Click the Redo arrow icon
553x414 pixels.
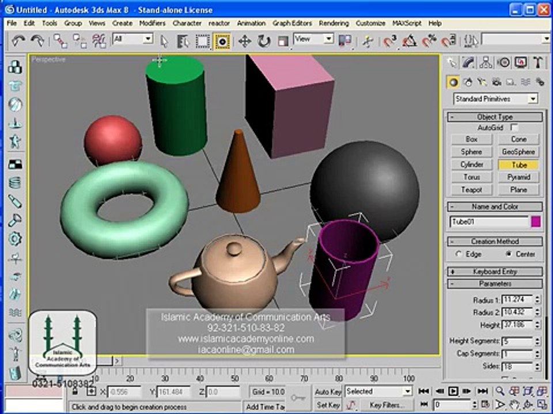tap(37, 41)
